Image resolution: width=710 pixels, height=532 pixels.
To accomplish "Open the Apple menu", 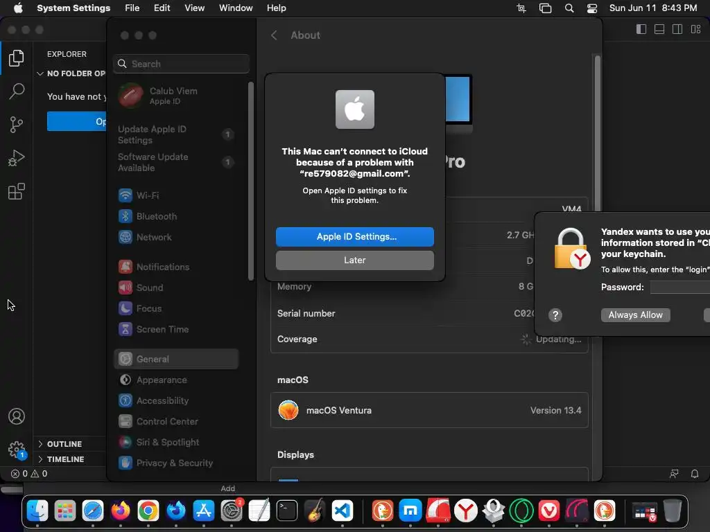I will pyautogui.click(x=18, y=8).
